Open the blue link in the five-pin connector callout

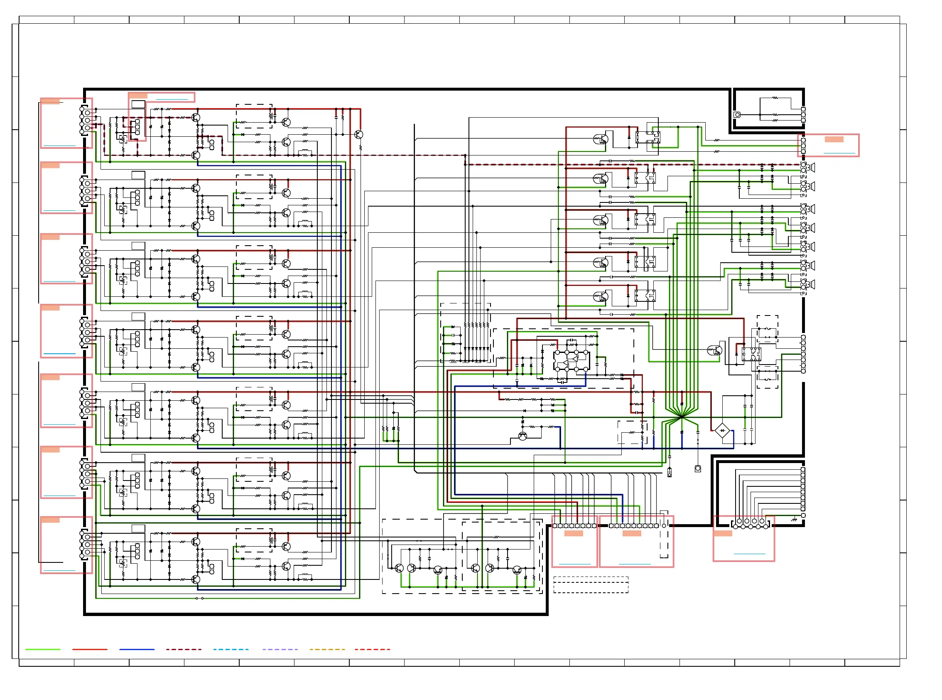[749, 554]
